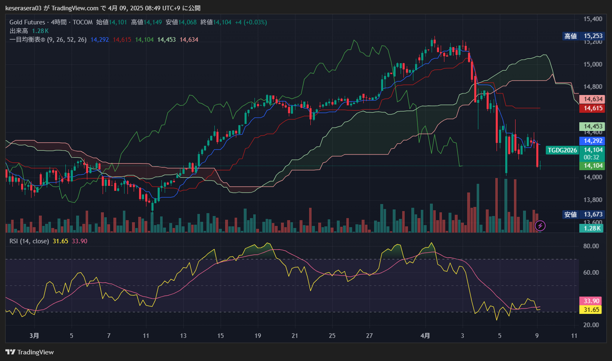The width and height of the screenshot is (612, 361).
Task: Click the 20.00 tick on the RSI axis
Action: coord(591,325)
